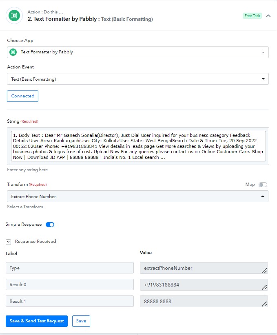Click the 88888 8888 value field
Screen dimensions: 277x335
[204, 301]
